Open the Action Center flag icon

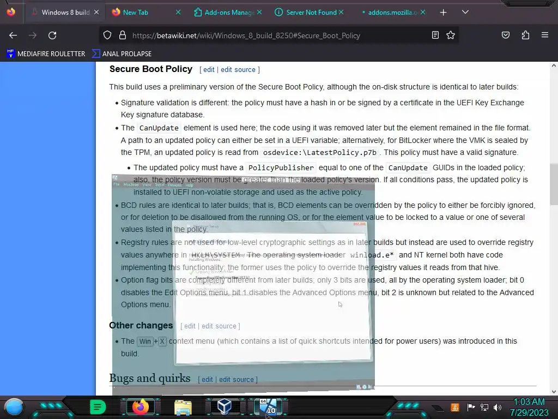pos(471,407)
